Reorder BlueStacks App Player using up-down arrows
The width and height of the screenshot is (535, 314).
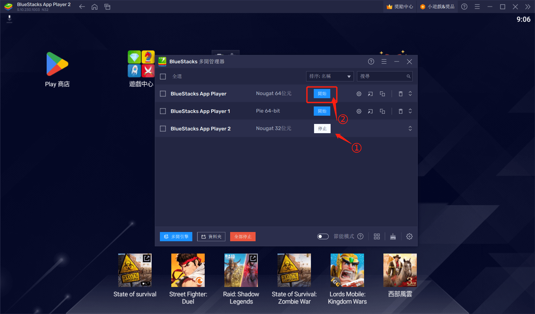(x=410, y=93)
